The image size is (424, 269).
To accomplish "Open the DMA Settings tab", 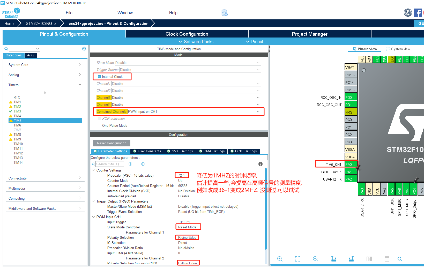I will point(212,151).
